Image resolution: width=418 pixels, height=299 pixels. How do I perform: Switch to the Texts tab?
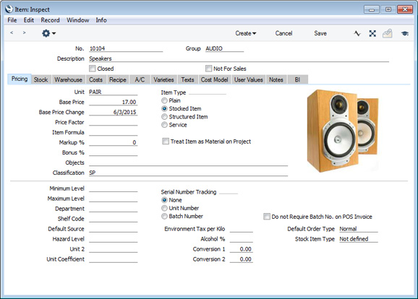[187, 79]
